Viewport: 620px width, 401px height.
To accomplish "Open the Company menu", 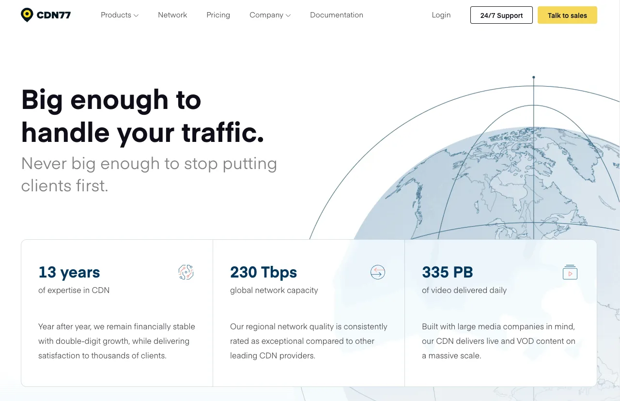I will point(270,15).
